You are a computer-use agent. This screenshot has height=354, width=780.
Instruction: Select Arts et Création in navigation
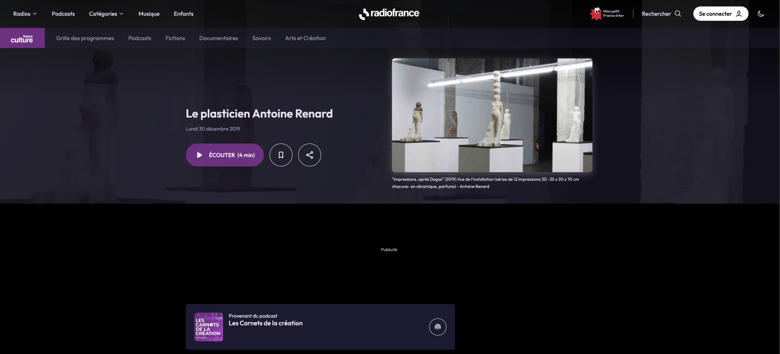305,38
